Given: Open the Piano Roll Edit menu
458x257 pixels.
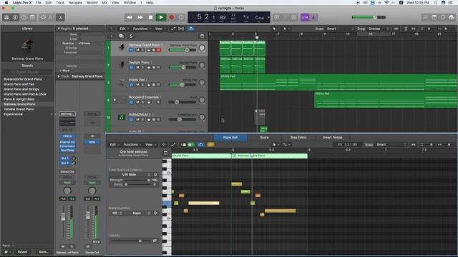Looking at the screenshot, I should [x=114, y=145].
